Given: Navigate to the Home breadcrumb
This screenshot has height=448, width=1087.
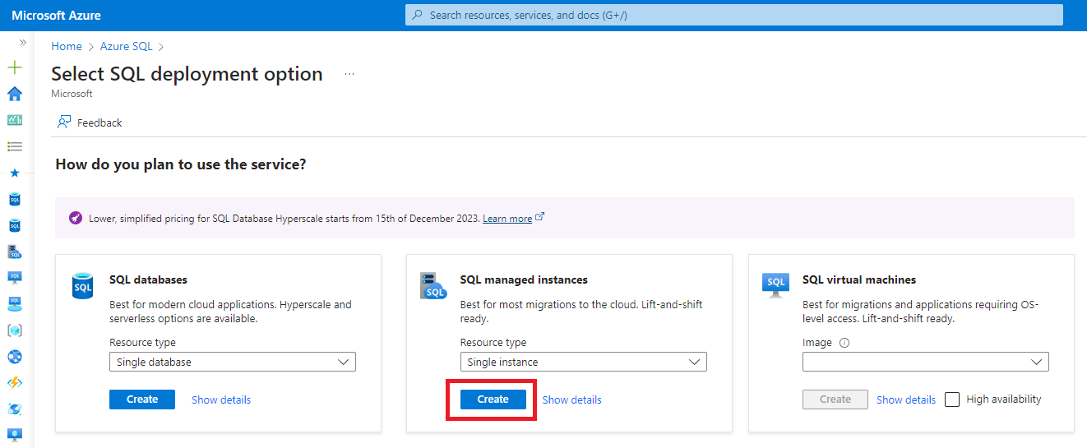Looking at the screenshot, I should pos(67,47).
